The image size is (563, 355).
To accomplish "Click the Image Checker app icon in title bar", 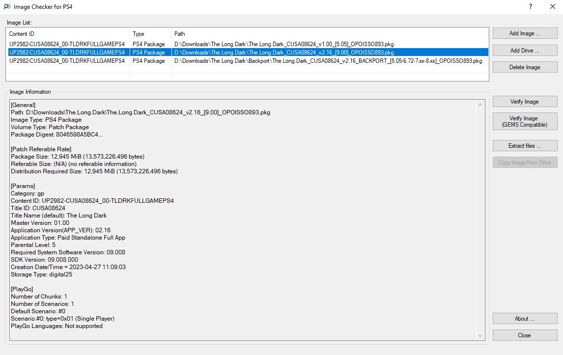I will (x=7, y=6).
